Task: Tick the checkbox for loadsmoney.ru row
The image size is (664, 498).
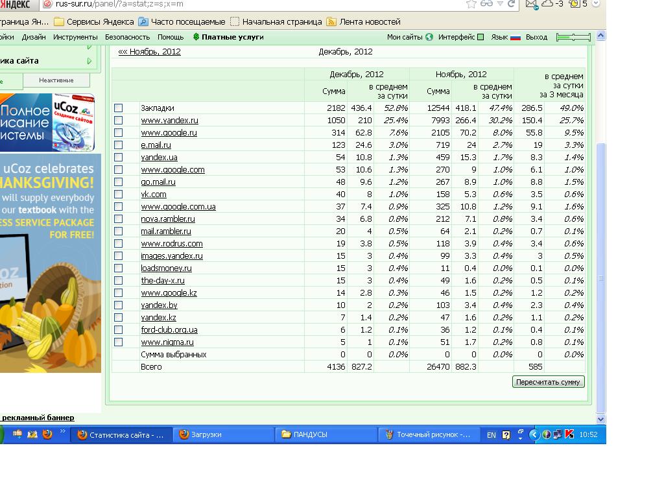Action: point(119,268)
